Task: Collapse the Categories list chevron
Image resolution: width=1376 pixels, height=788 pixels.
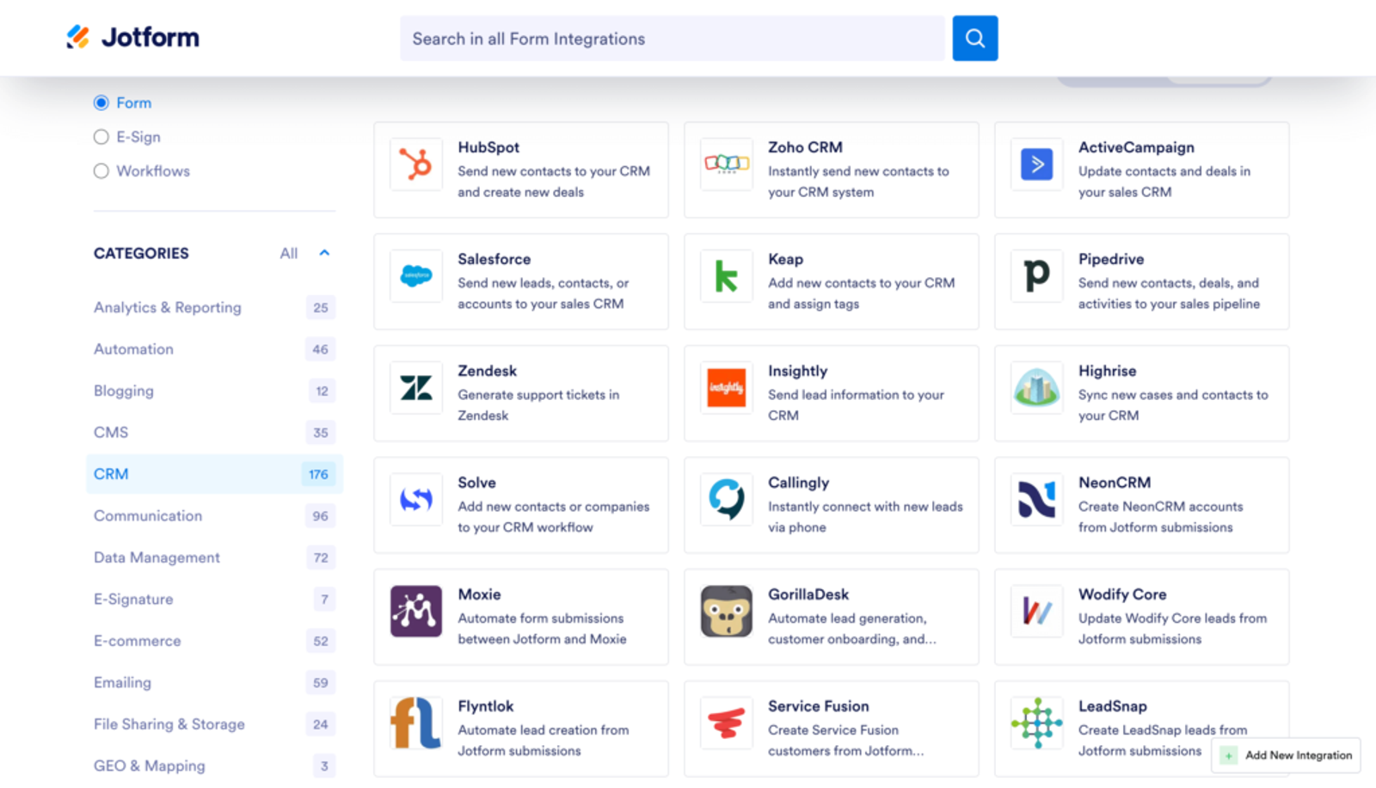Action: pos(324,253)
